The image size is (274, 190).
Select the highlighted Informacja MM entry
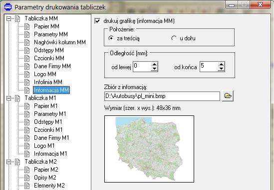[x=51, y=90]
